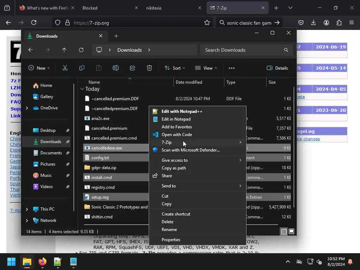The height and width of the screenshot is (270, 360).
Task: Choose Create shortcut in context menu
Action: click(x=198, y=214)
